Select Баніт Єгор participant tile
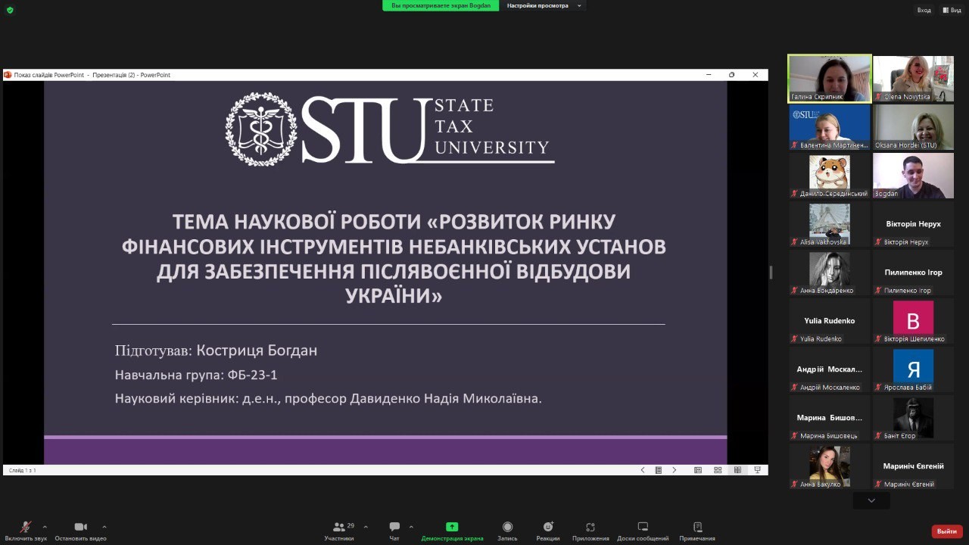The height and width of the screenshot is (545, 969). pos(913,418)
